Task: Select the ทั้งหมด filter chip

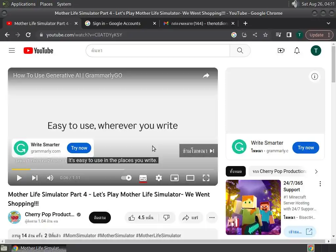Action: tap(236, 171)
